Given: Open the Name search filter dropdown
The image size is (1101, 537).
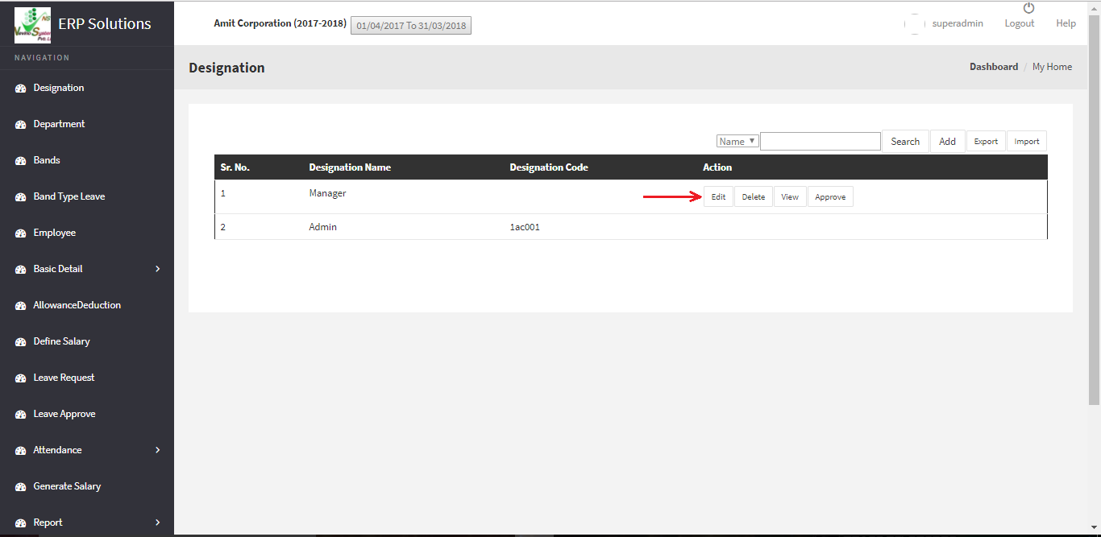Looking at the screenshot, I should point(737,141).
